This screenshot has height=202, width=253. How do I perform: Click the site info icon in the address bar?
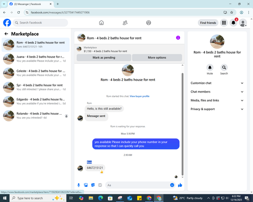pos(27,13)
